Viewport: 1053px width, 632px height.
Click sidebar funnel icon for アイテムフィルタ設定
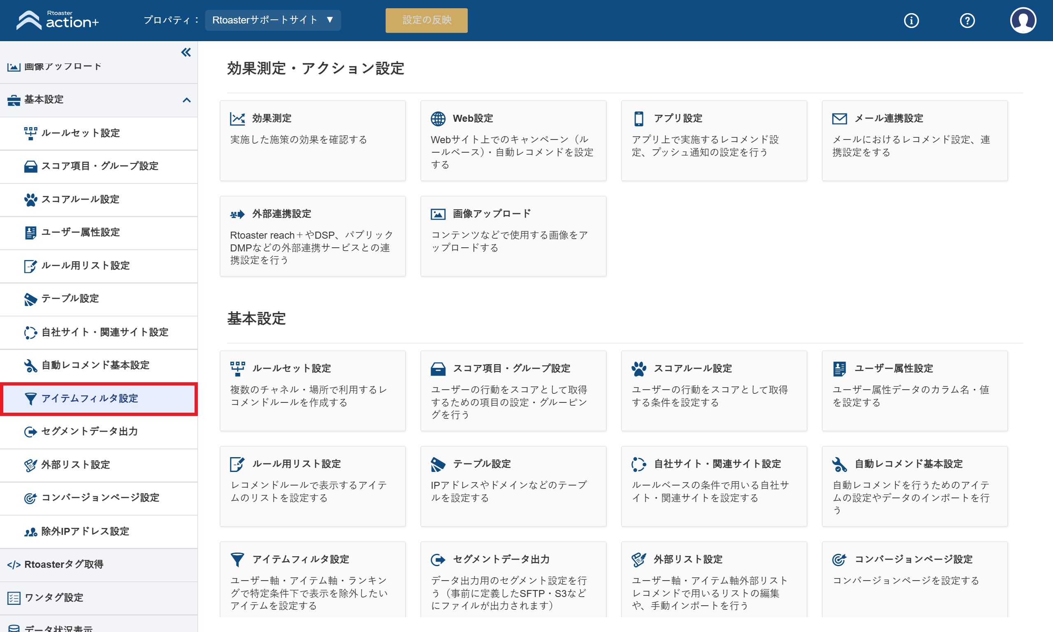click(30, 399)
